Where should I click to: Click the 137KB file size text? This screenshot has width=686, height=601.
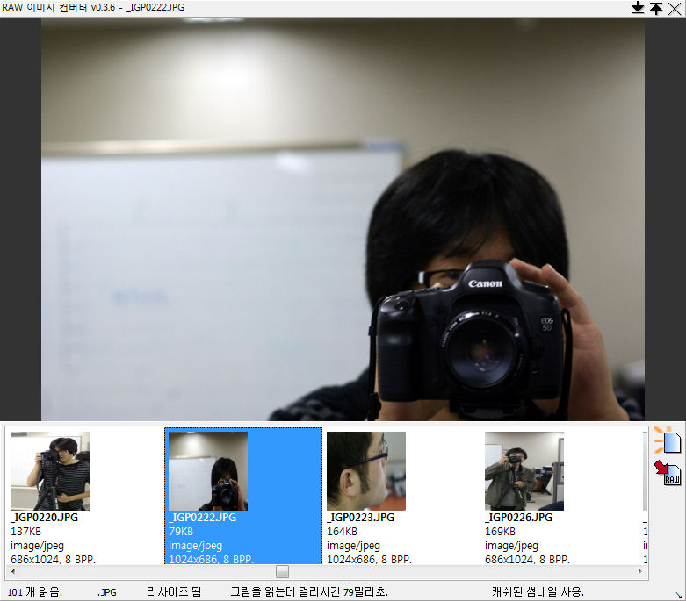point(25,532)
